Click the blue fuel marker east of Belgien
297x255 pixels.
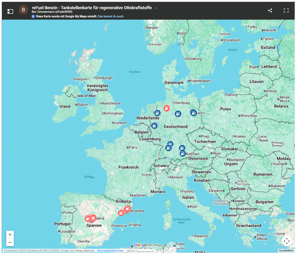point(154,126)
